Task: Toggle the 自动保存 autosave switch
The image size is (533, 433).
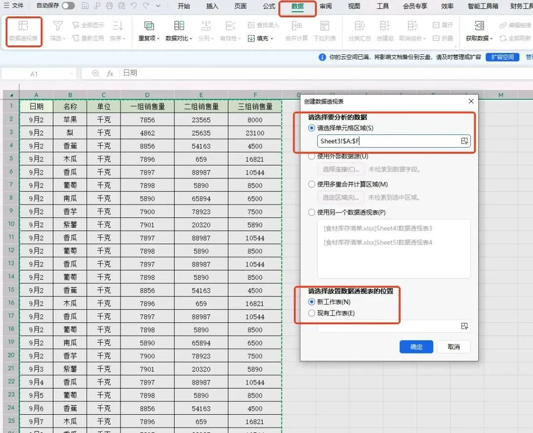Action: point(68,6)
